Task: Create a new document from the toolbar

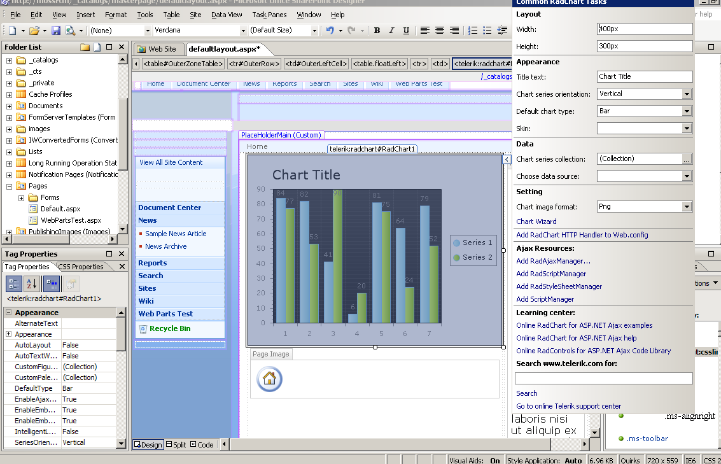Action: coord(13,31)
